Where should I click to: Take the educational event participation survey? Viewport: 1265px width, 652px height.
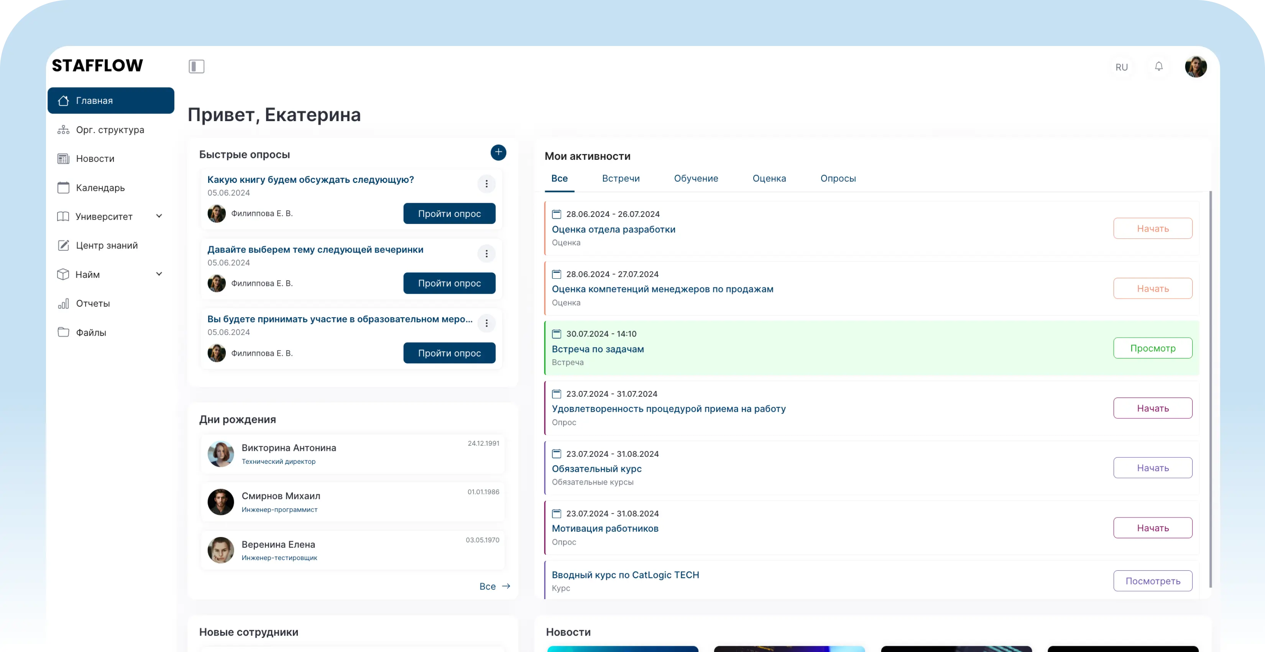pyautogui.click(x=449, y=353)
